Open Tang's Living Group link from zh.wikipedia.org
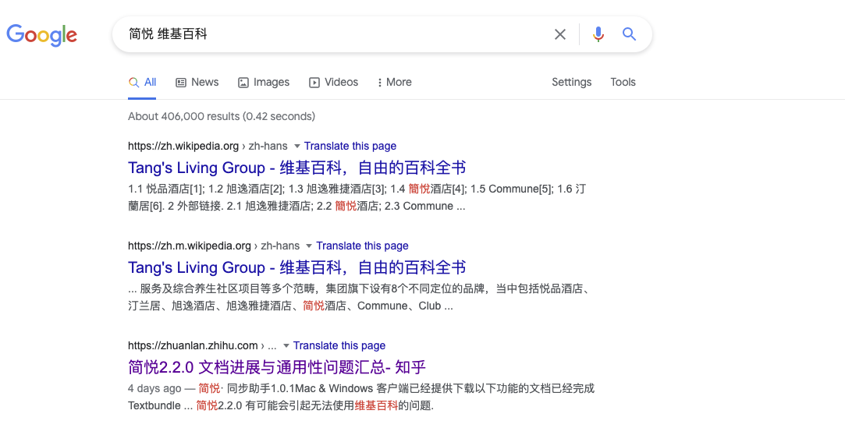The width and height of the screenshot is (845, 428). pos(297,168)
